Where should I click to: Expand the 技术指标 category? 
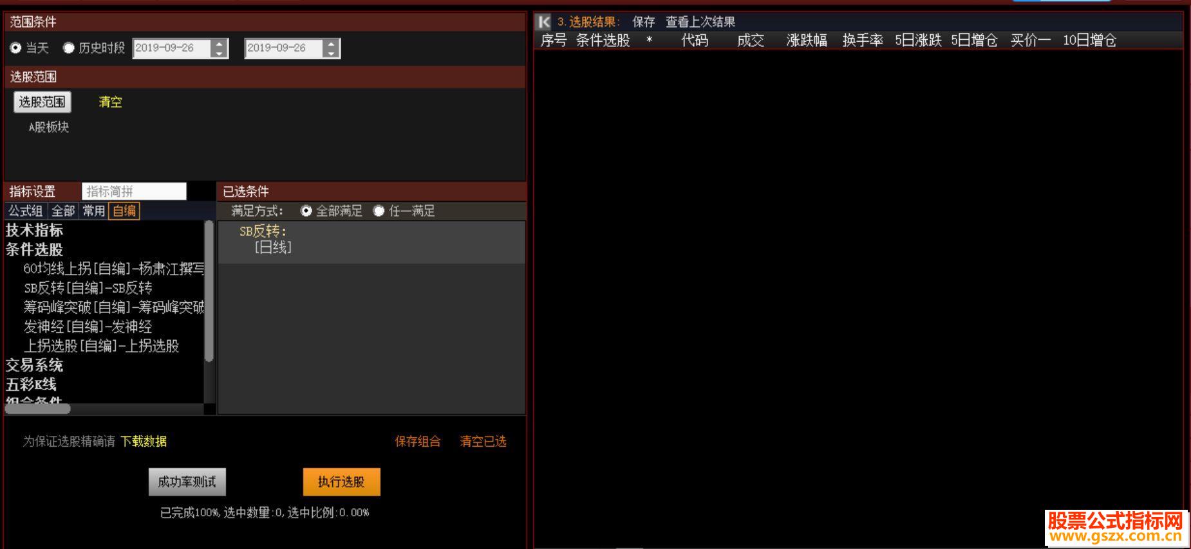[x=34, y=230]
